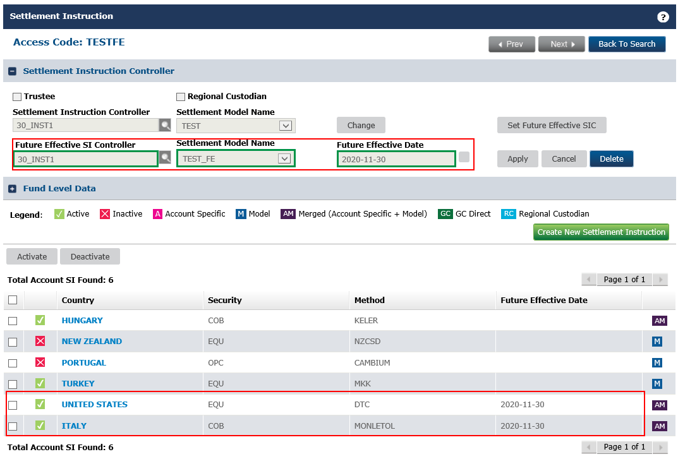The width and height of the screenshot is (678, 459).
Task: Click Create New Settlement Instruction button
Action: pos(601,232)
